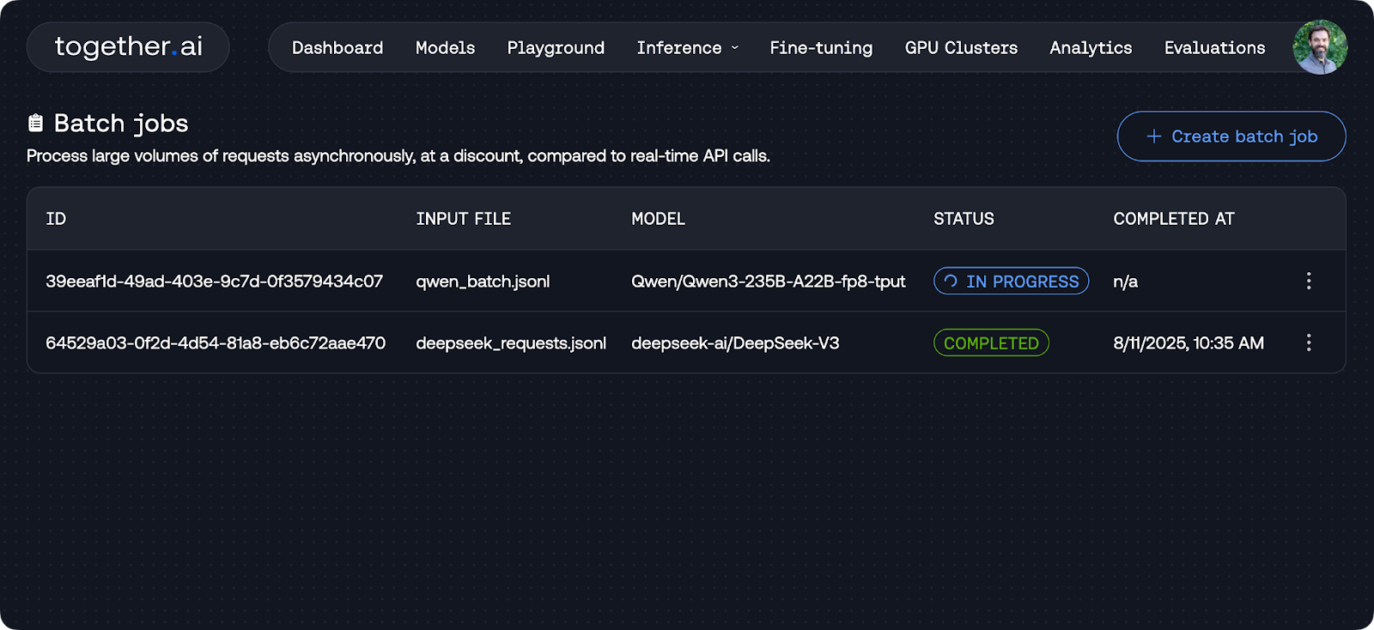Open options menu for the deepseek_requests.jsonl job
Screen dimensions: 1374x630
1308,342
